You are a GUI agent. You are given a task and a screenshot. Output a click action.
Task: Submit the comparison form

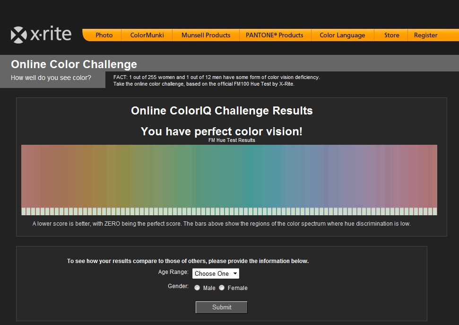click(x=222, y=307)
